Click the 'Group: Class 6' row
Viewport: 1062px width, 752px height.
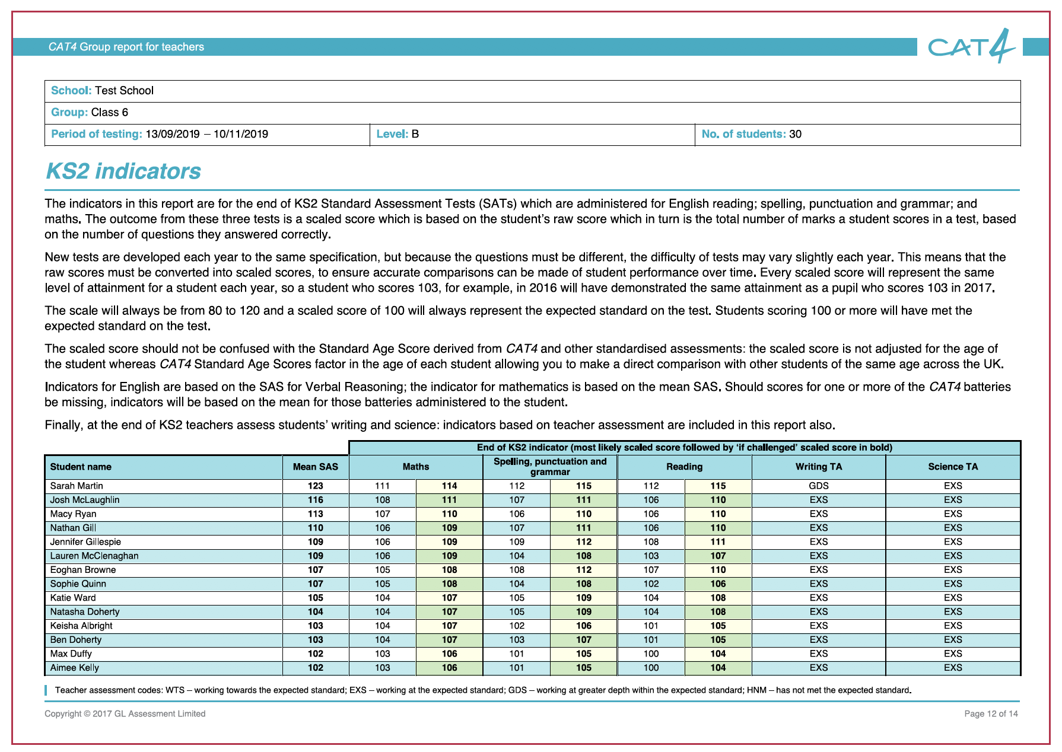(532, 113)
